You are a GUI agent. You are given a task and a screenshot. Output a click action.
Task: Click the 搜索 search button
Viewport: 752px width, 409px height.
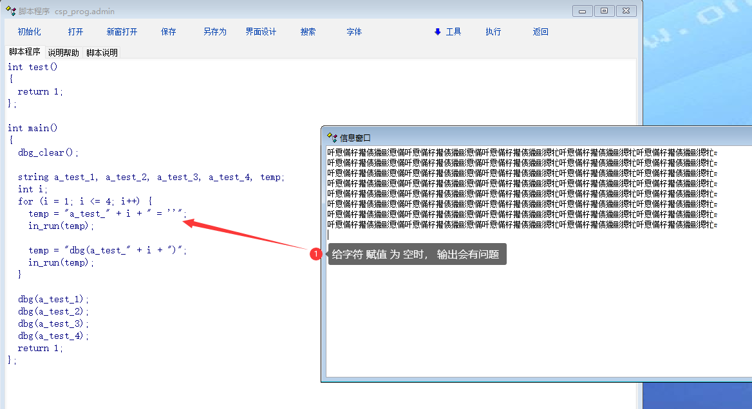click(x=308, y=32)
